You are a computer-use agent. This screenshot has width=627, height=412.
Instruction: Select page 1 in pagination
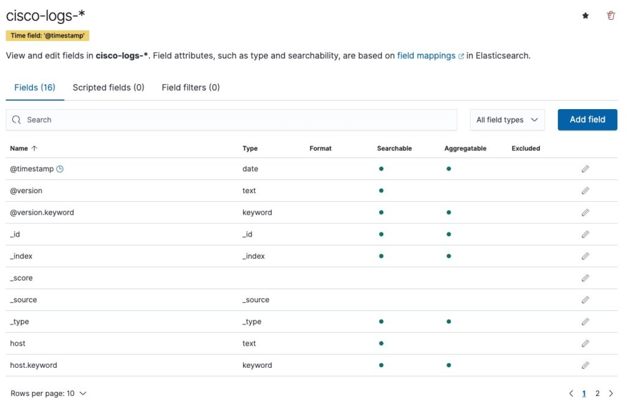(584, 394)
